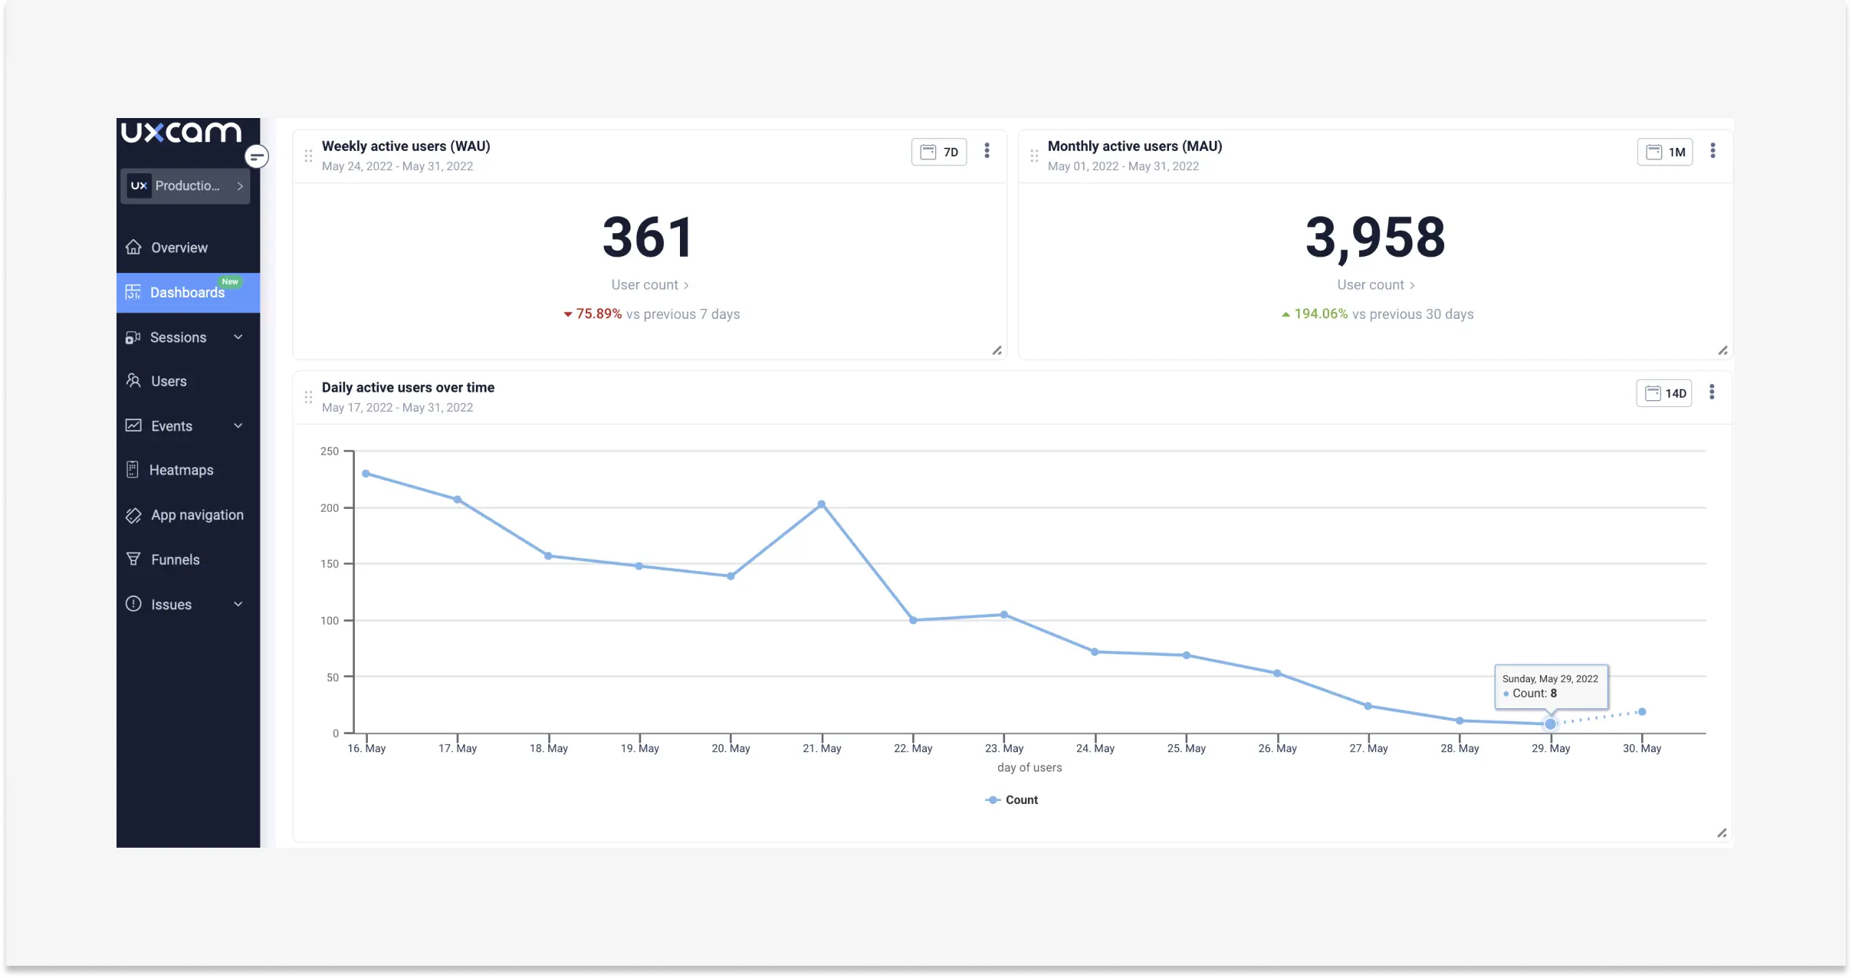Click the Funnels funnel icon
1852x978 pixels.
(x=133, y=560)
